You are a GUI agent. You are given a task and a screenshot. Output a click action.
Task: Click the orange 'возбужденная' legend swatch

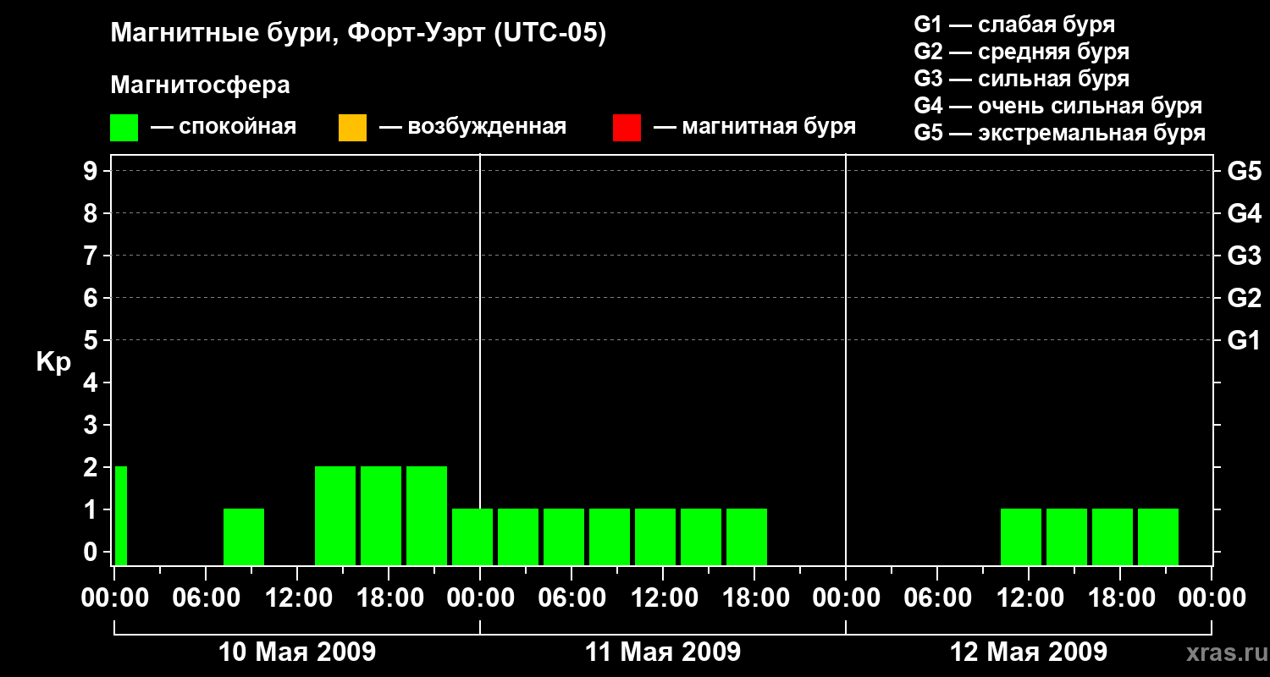(x=352, y=128)
